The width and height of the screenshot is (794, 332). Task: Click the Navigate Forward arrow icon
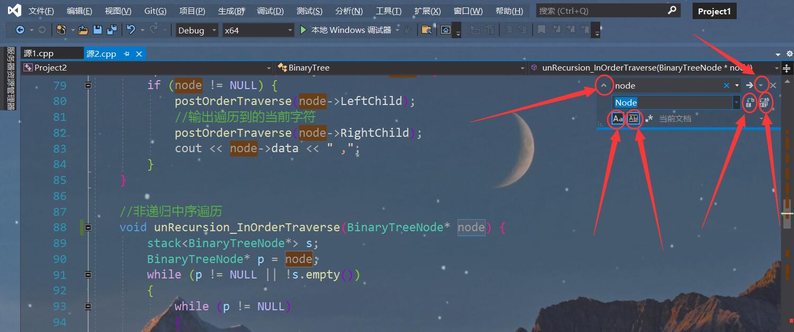click(x=42, y=30)
